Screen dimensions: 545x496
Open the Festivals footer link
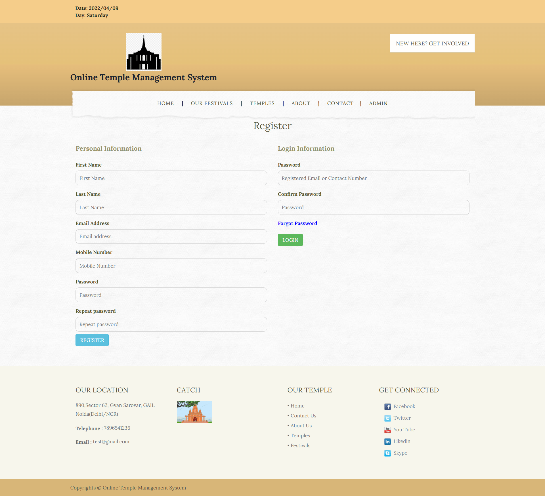click(300, 445)
